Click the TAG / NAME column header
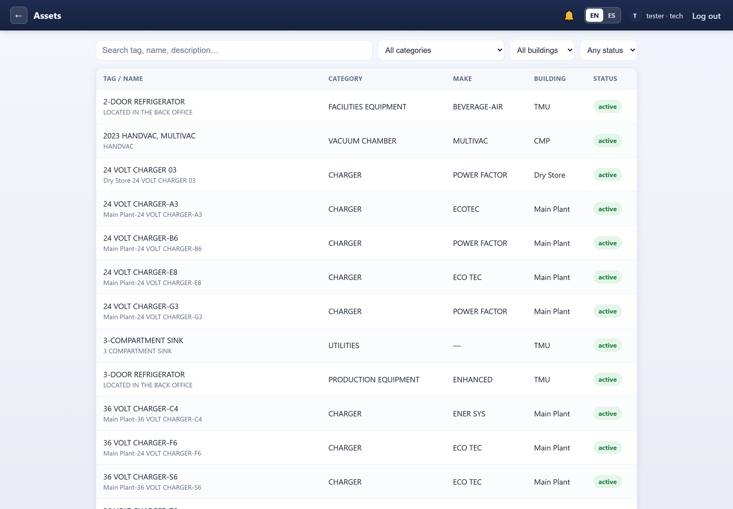 [x=123, y=79]
